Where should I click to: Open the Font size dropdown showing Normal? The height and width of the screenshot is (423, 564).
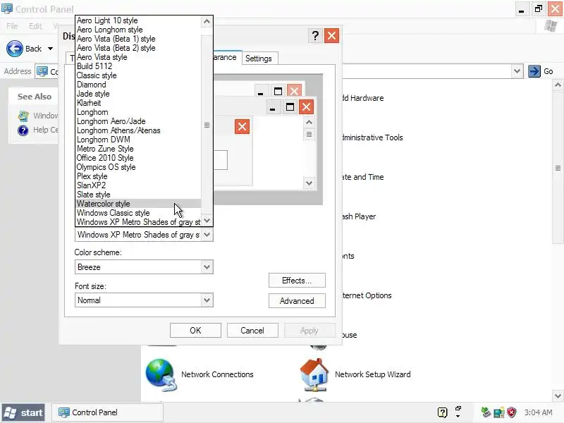click(144, 300)
